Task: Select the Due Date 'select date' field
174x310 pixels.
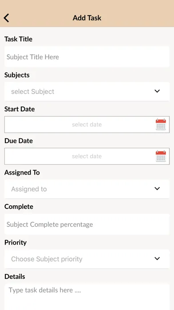Action: (x=87, y=156)
